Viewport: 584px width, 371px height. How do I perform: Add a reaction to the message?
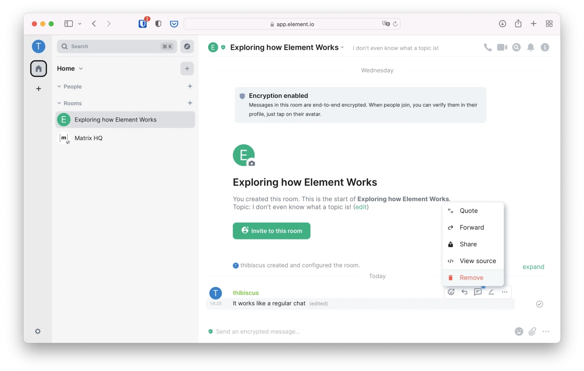point(451,292)
